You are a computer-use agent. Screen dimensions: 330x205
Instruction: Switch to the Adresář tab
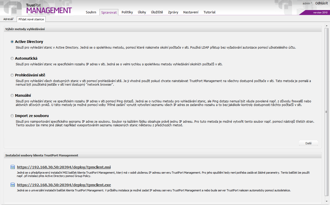click(x=9, y=19)
